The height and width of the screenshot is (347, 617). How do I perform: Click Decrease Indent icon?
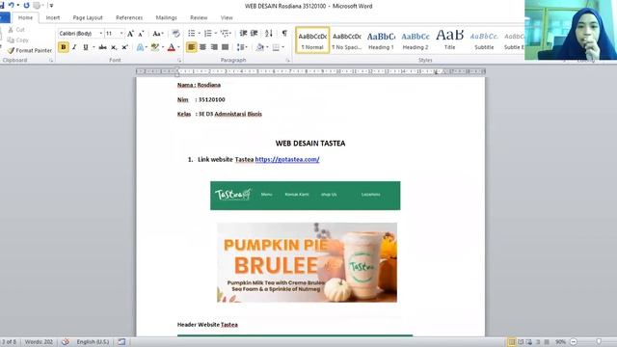243,34
